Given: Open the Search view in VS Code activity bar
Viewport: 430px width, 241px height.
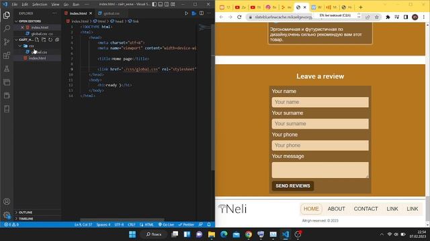Looking at the screenshot, I should [7, 28].
